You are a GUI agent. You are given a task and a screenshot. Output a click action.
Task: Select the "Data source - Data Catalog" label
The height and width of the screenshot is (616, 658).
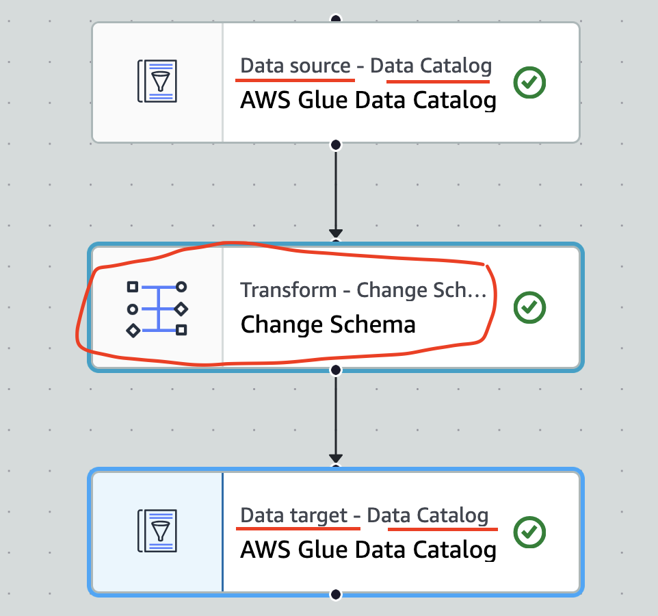pyautogui.click(x=366, y=66)
